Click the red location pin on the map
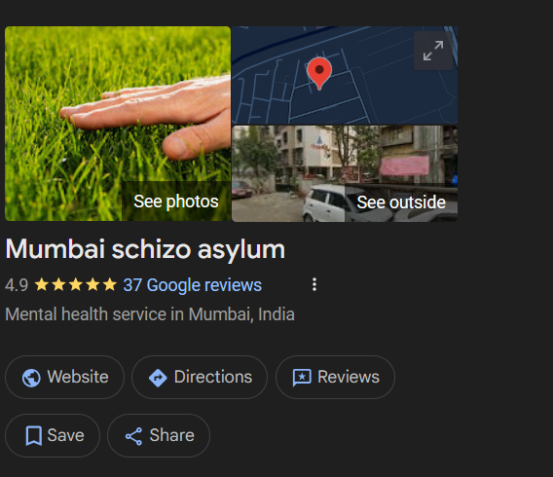This screenshot has width=553, height=477. pos(319,73)
